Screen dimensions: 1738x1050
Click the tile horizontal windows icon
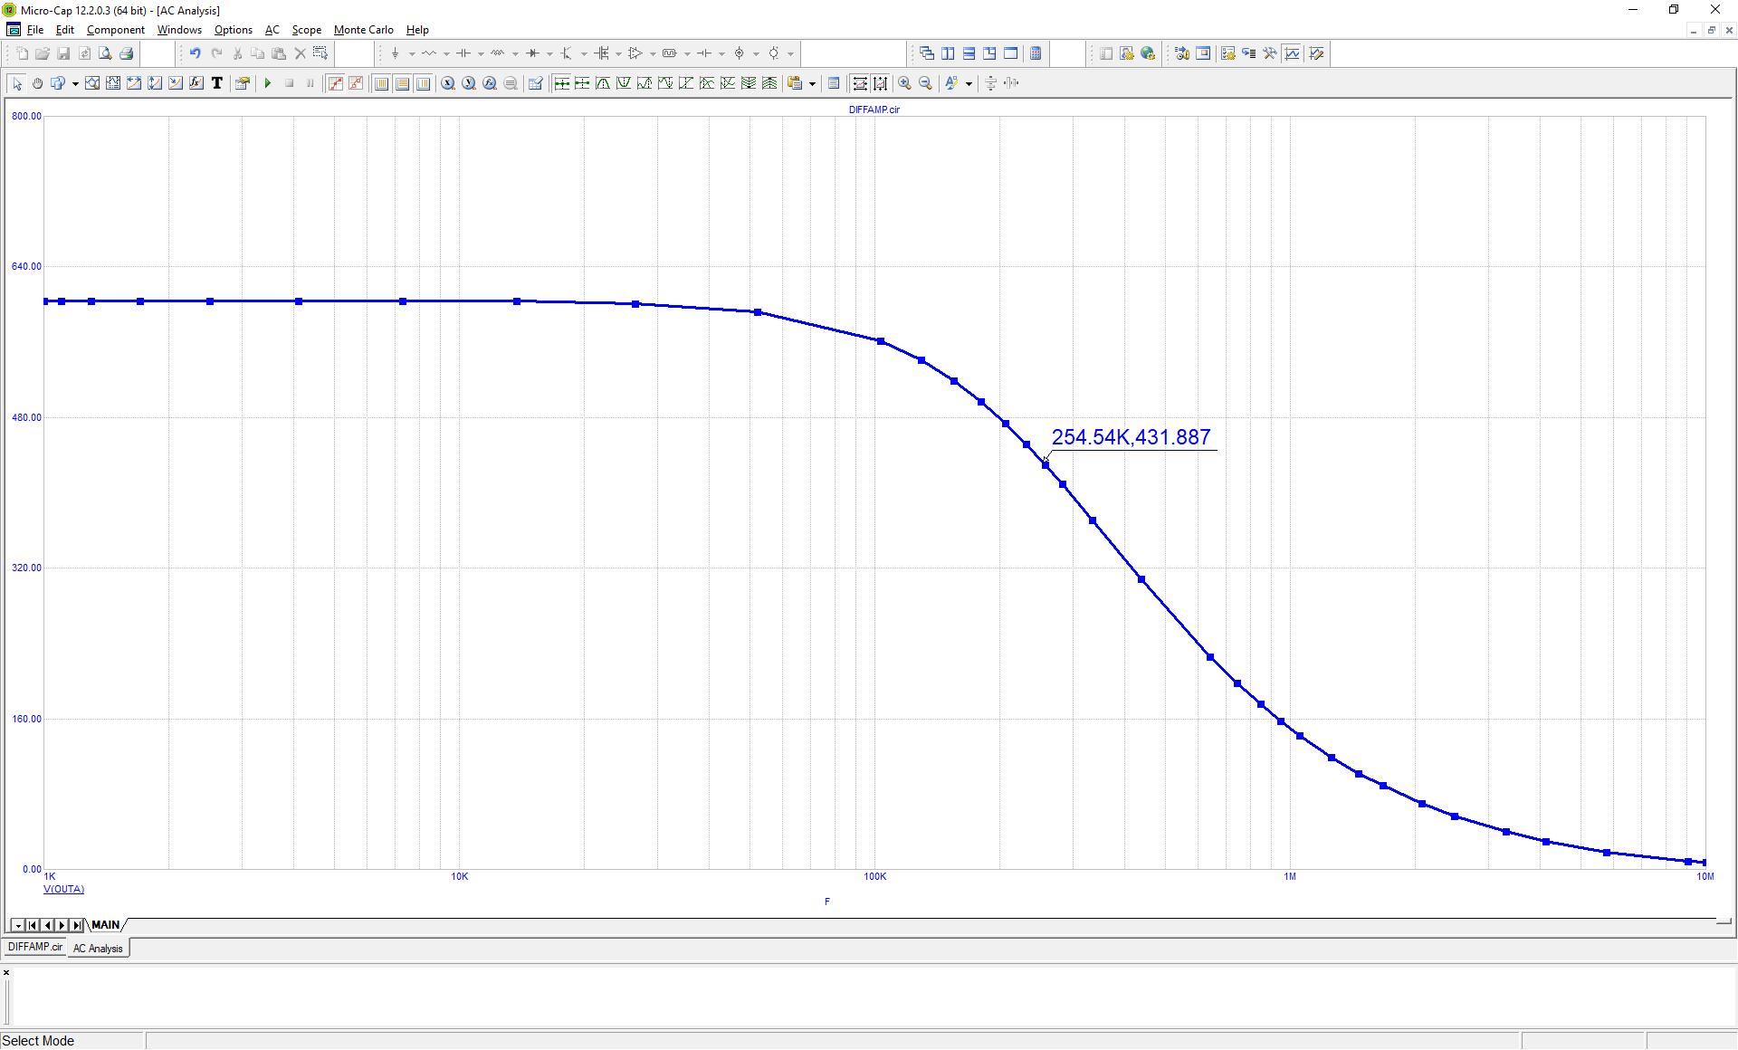pos(969,53)
